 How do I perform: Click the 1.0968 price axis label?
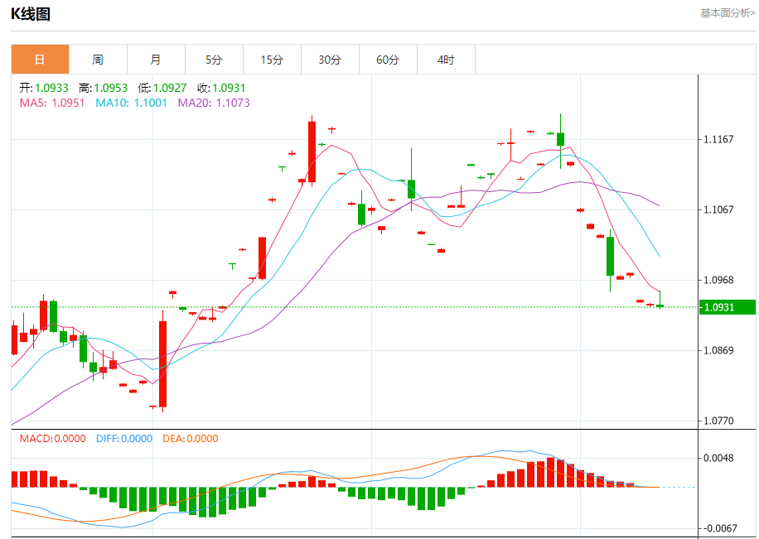point(719,280)
